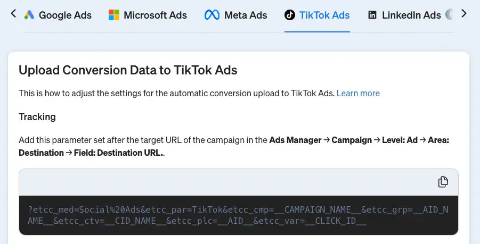Viewport: 480px width, 244px height.
Task: Click the TikTok logo icon
Action: 290,15
